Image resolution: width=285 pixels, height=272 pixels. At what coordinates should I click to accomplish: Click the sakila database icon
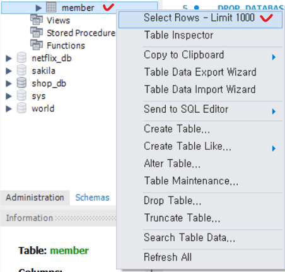click(21, 71)
